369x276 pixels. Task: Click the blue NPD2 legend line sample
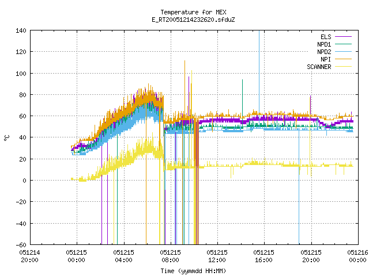(343, 52)
